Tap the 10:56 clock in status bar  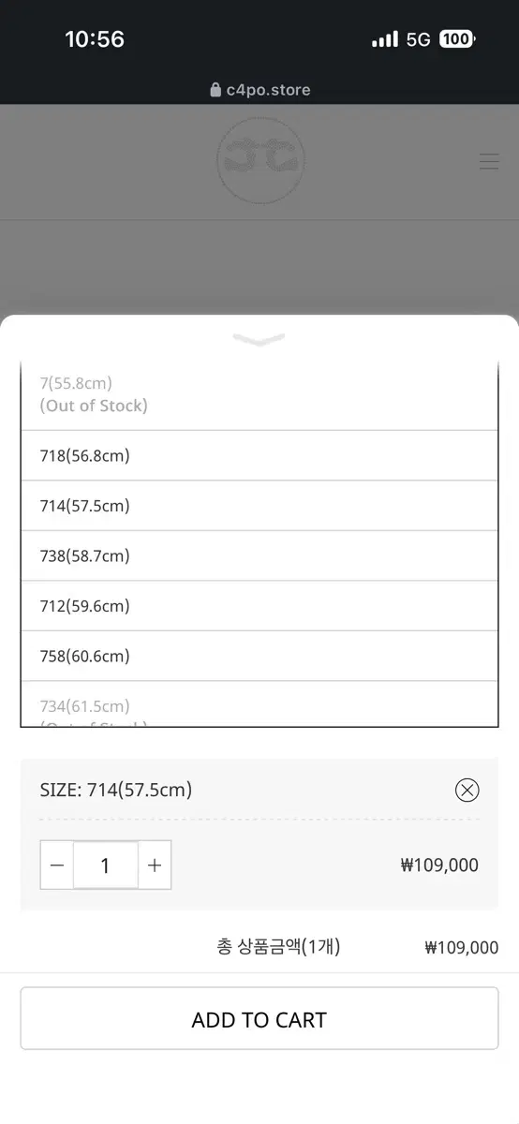95,39
